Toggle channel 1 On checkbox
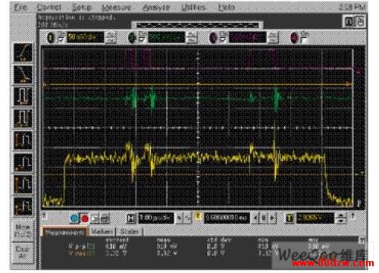This screenshot has height=273, width=379. [x=61, y=40]
